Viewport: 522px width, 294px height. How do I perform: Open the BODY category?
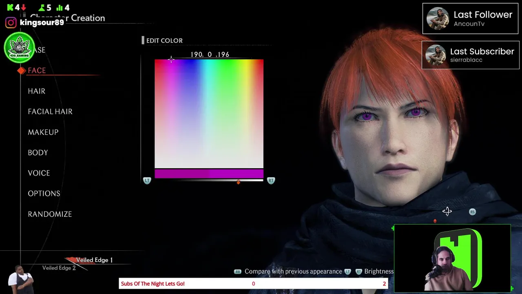pos(38,152)
